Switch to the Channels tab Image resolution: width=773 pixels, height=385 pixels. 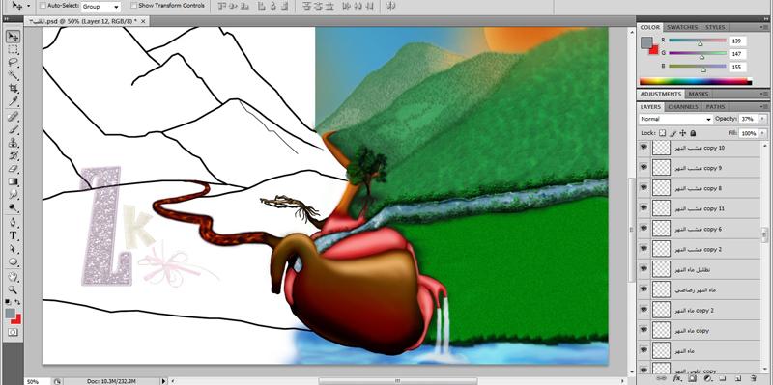[x=683, y=107]
